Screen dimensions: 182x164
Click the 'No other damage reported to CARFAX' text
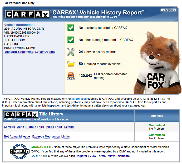106,40
